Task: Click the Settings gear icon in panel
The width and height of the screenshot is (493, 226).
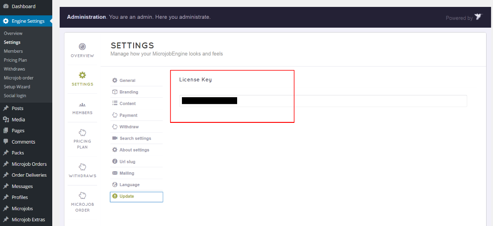Action: (x=82, y=75)
